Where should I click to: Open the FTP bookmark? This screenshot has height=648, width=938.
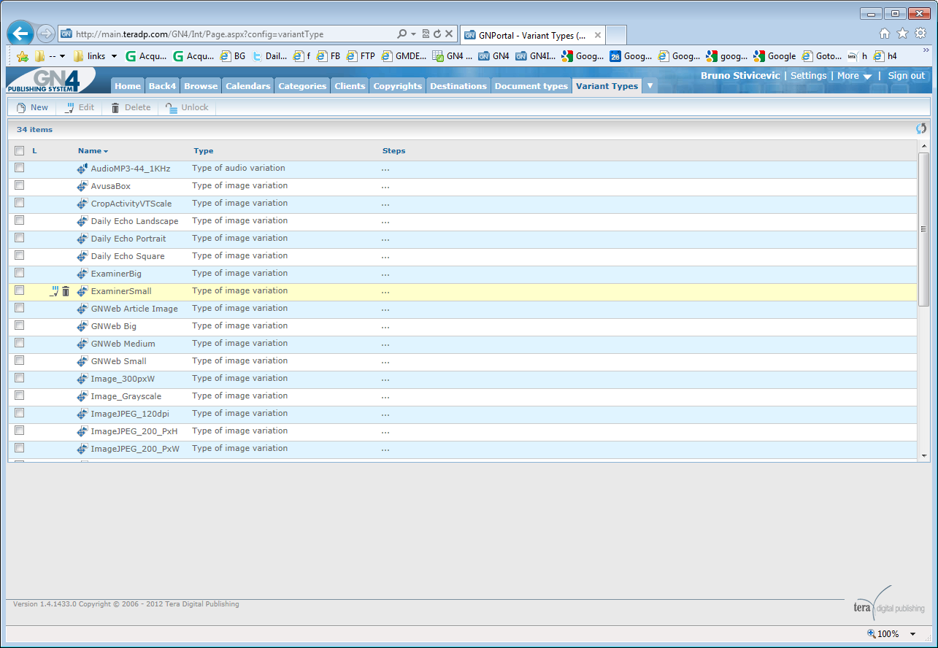(361, 55)
